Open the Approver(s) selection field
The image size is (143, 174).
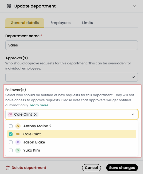72,77
